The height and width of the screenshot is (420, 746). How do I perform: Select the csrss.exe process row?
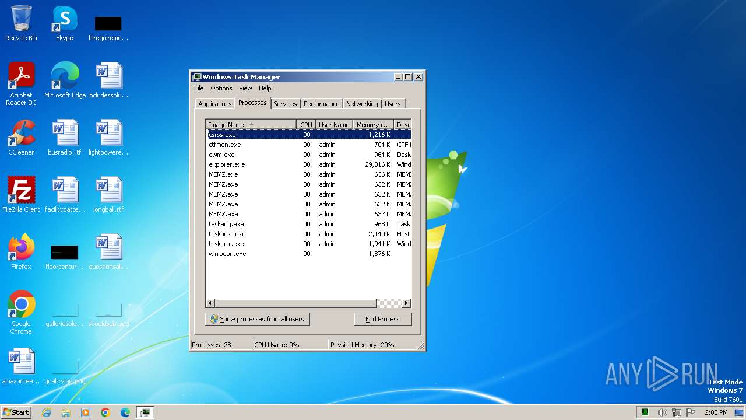point(309,135)
